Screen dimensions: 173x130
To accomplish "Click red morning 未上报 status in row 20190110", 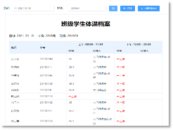I will coord(72,96).
